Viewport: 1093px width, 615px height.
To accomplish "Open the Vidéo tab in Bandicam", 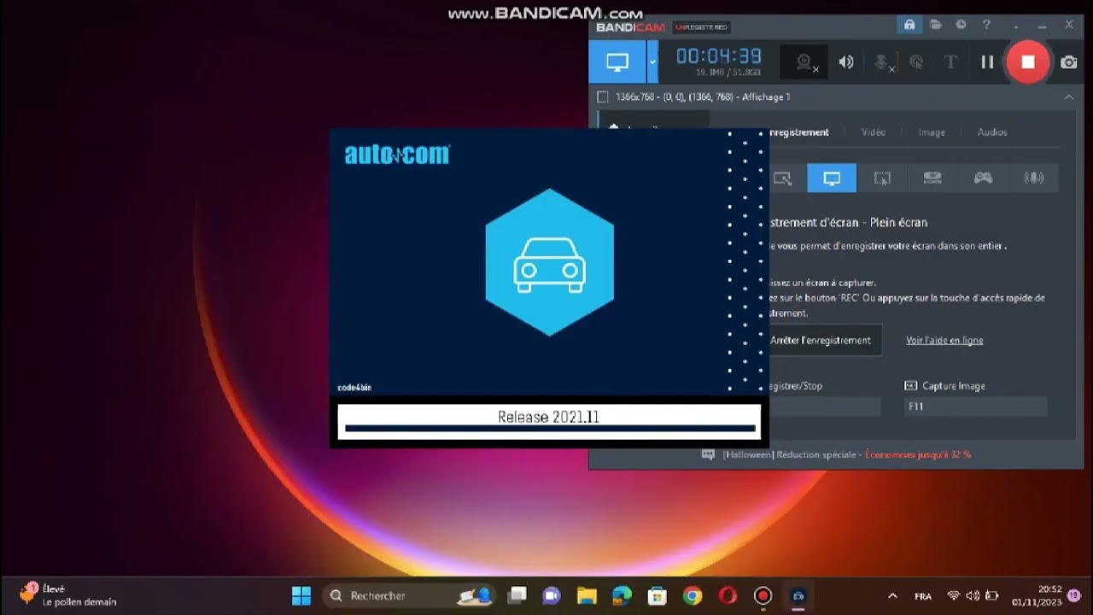I will [x=873, y=132].
